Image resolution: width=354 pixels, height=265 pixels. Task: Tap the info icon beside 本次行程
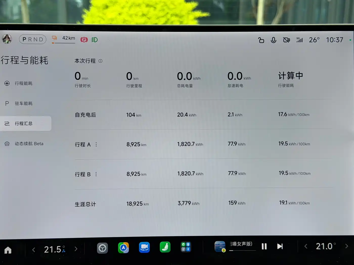[100, 61]
